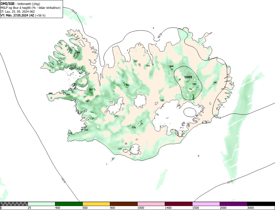Screen dimensions: 275x210
Task: Click the 3000 legend tick label
Action: coord(251,208)
